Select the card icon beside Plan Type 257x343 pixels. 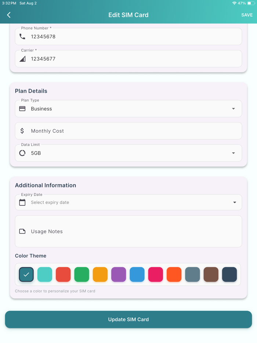pos(22,108)
